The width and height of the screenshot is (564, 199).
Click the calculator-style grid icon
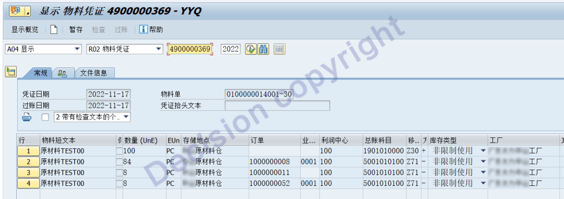pos(279,49)
